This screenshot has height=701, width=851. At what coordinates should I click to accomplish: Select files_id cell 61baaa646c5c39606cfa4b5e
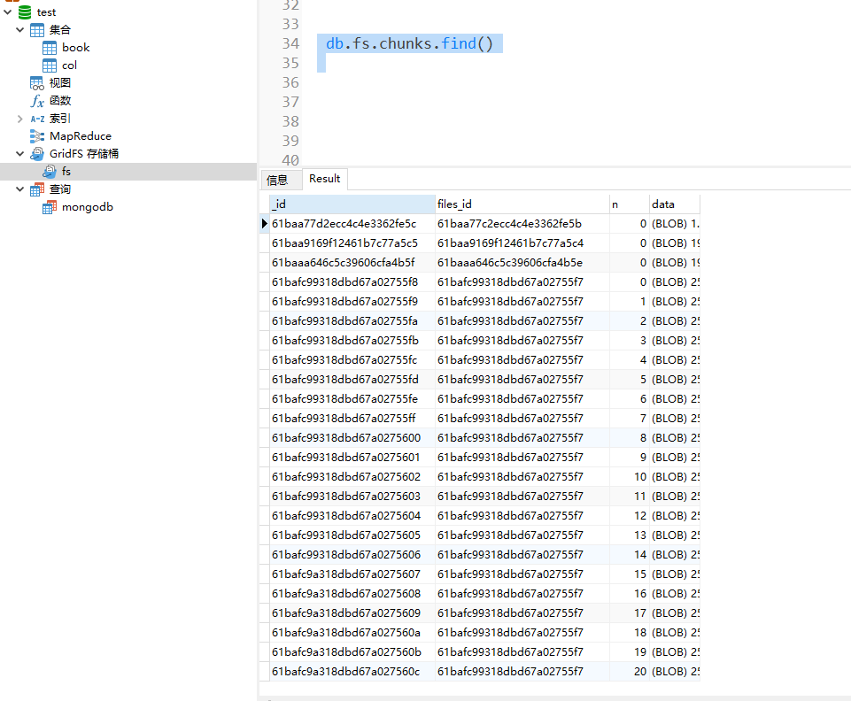pyautogui.click(x=522, y=263)
